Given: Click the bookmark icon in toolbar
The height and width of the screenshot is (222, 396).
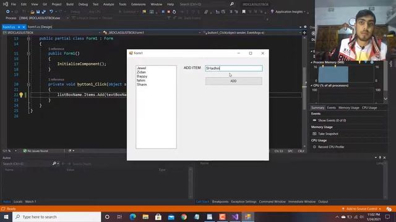Looking at the screenshot, I should (244, 12).
